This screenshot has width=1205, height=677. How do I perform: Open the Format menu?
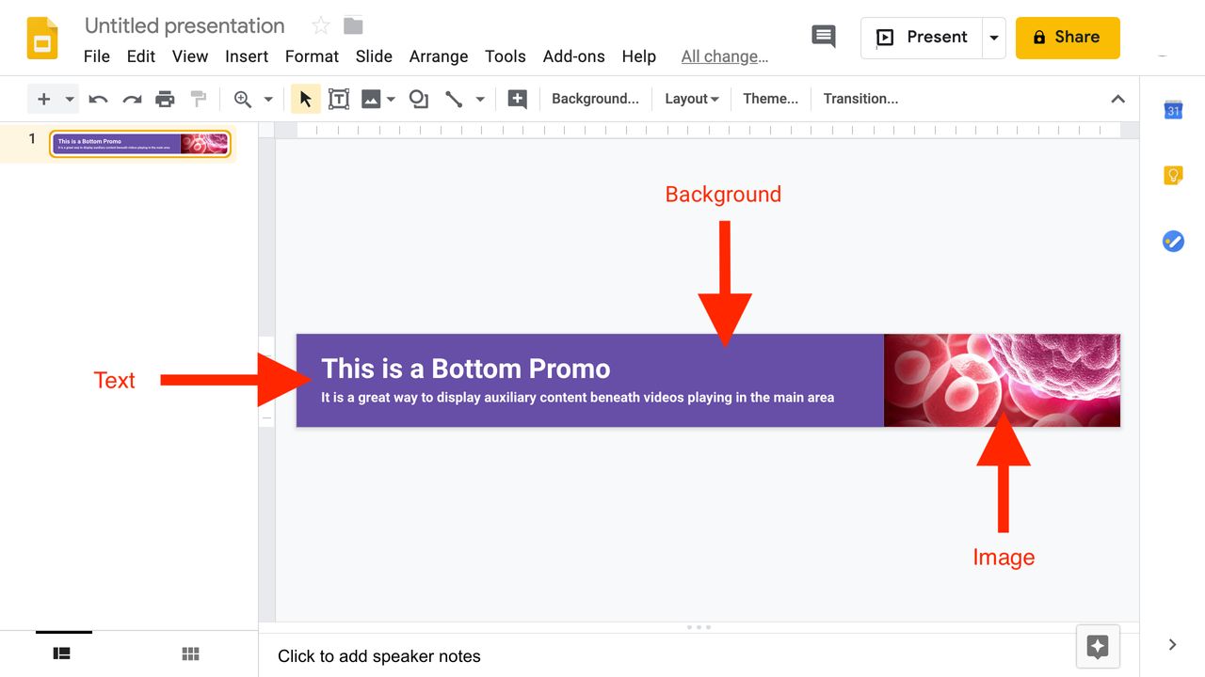[312, 56]
